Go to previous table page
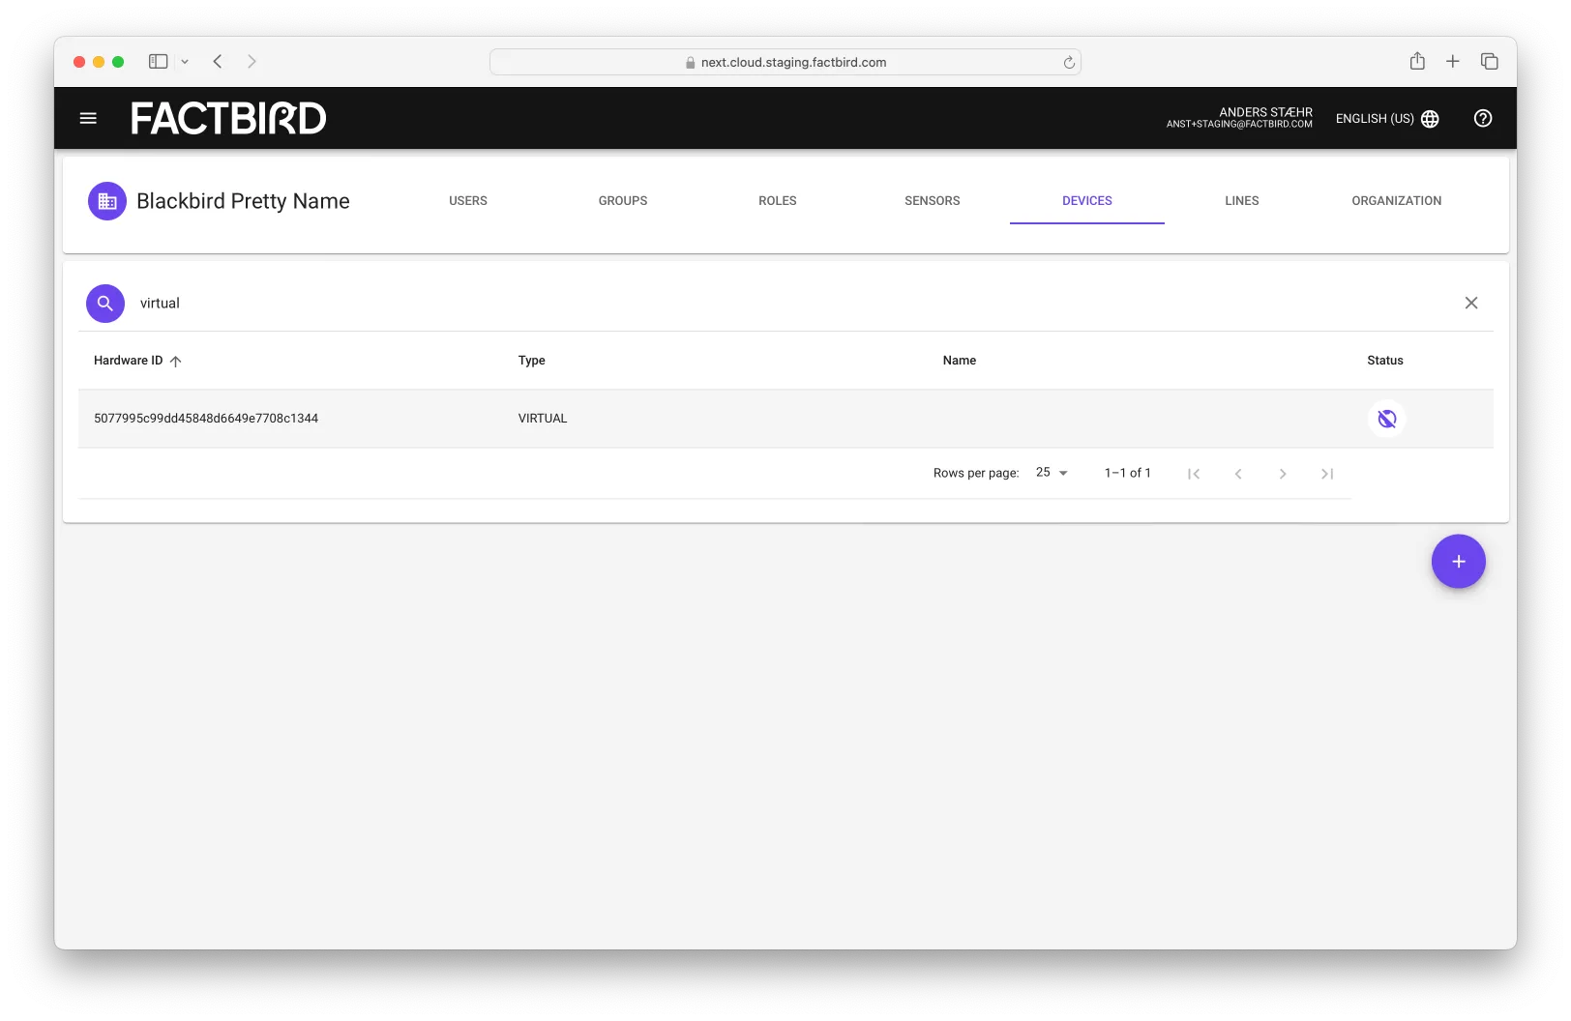Image resolution: width=1571 pixels, height=1021 pixels. pyautogui.click(x=1238, y=474)
